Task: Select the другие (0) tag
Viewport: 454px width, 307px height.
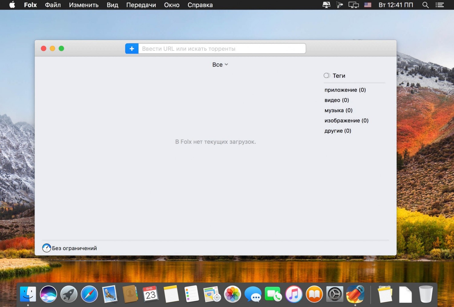Action: (x=338, y=131)
